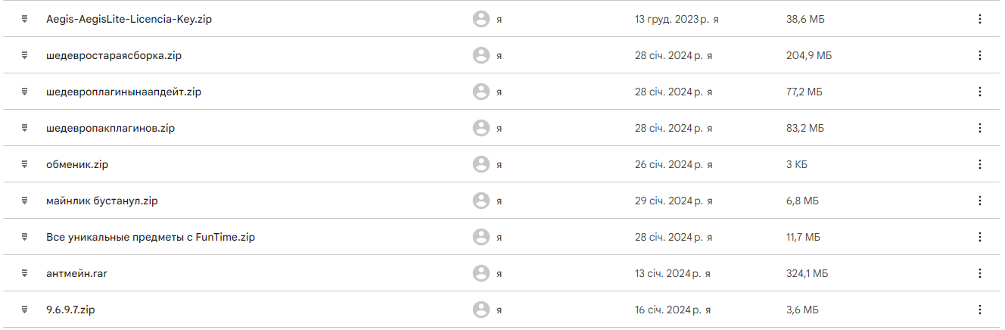Open three-dot menu for шедевростараясборка.zip
This screenshot has height=330, width=1005.
pyautogui.click(x=979, y=55)
